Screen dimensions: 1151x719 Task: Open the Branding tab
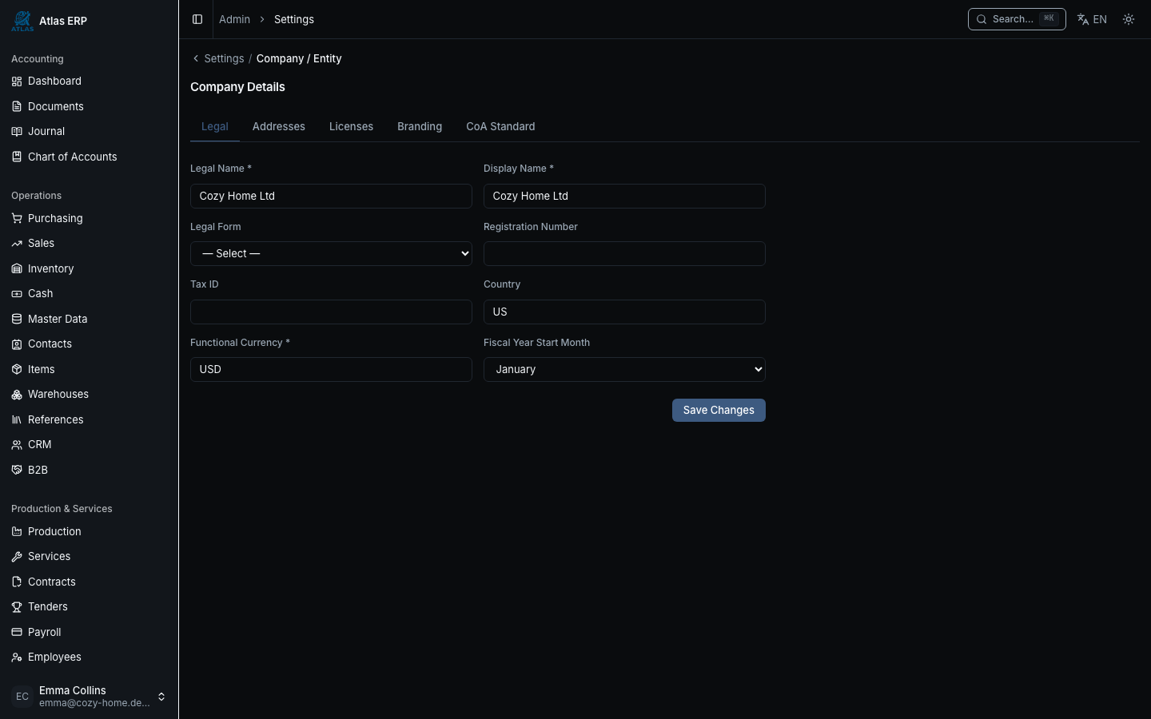[x=420, y=126]
